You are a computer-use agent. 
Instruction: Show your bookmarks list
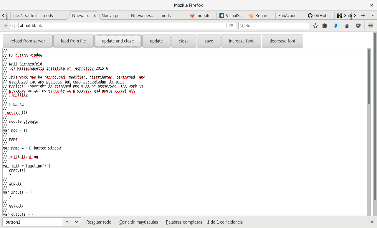(325, 26)
